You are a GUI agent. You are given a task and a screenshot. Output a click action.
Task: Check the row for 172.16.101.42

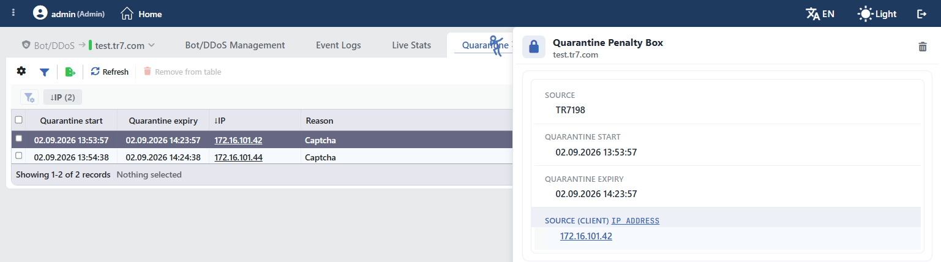click(x=19, y=139)
